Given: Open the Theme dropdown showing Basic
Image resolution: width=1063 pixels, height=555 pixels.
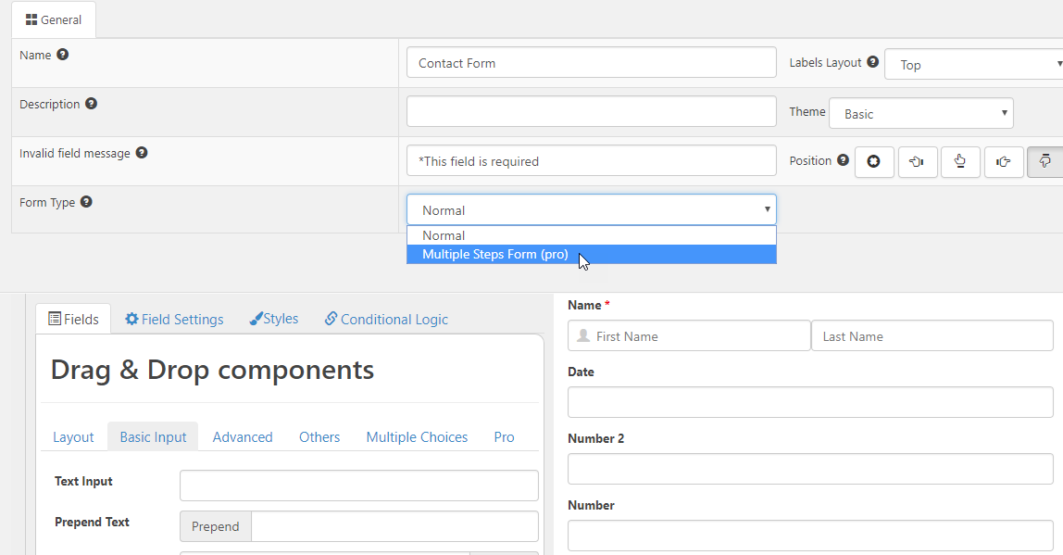Looking at the screenshot, I should (920, 113).
